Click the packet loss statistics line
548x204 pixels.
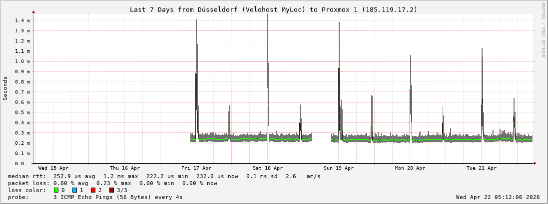pos(112,183)
